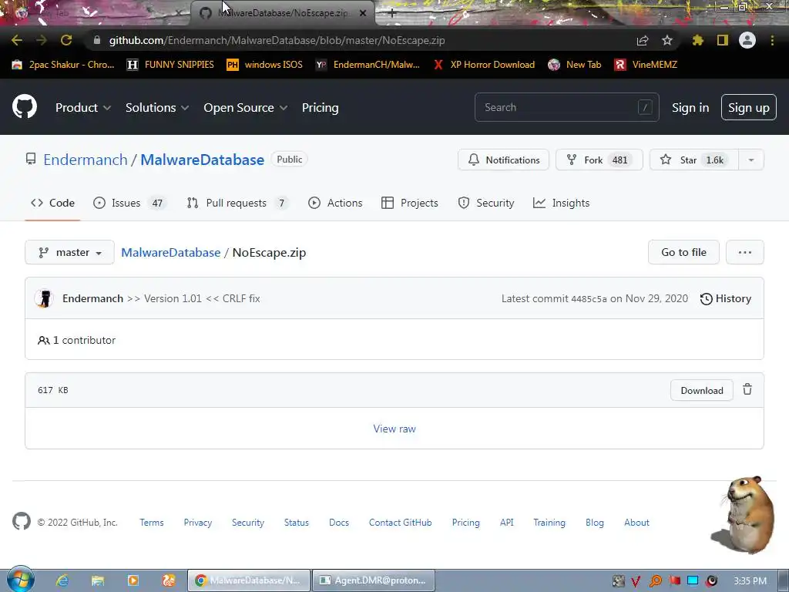Viewport: 789px width, 592px height.
Task: Open the windows ISOS bookmark
Action: click(x=265, y=65)
